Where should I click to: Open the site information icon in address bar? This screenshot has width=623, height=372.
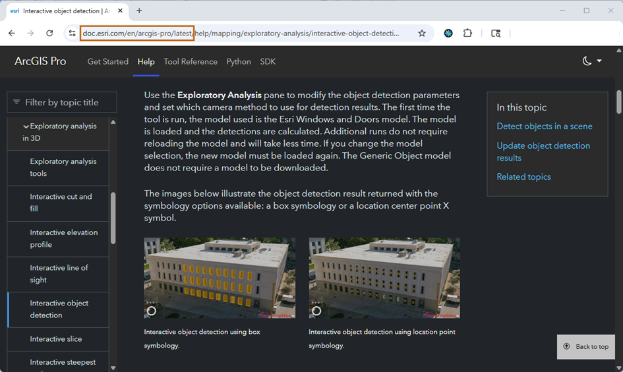pyautogui.click(x=72, y=34)
